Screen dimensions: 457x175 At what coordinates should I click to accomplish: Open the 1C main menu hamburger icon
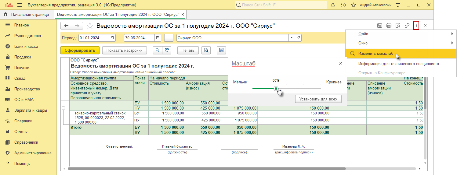(20, 5)
